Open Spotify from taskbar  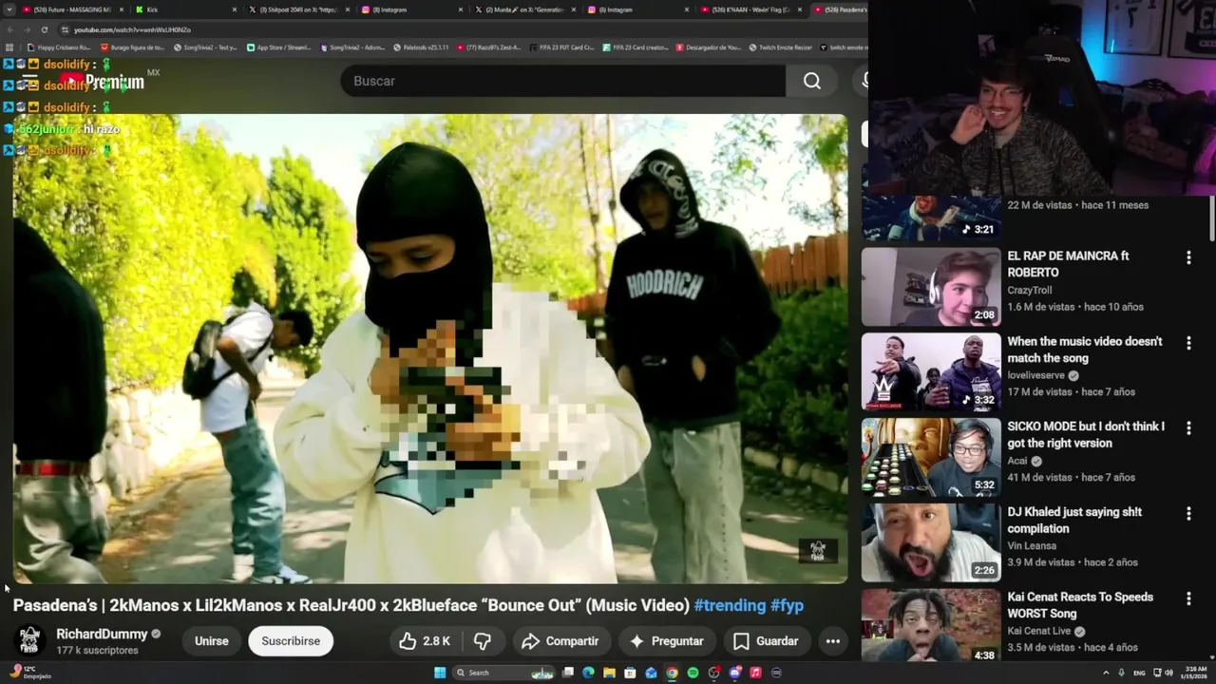693,673
